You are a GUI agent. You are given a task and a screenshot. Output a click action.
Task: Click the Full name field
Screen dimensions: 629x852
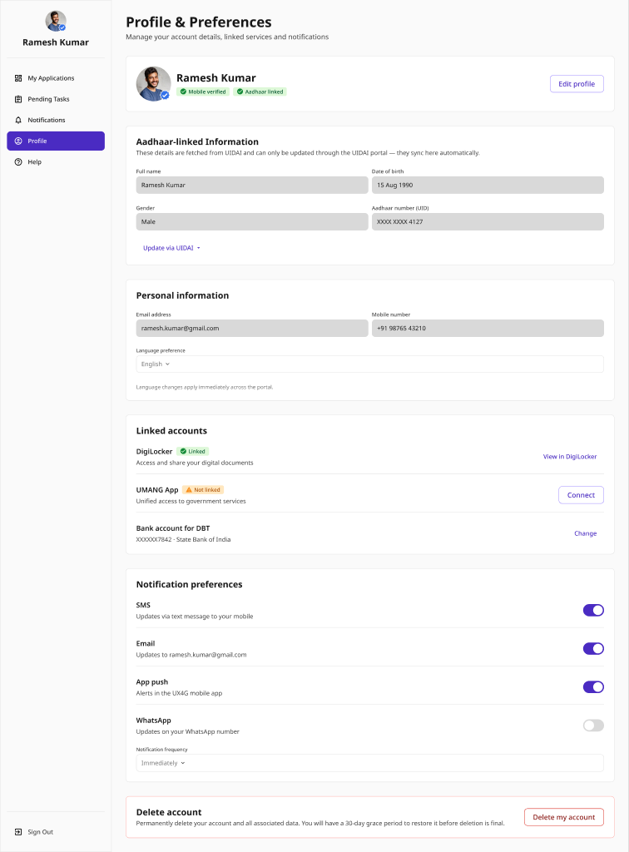pos(252,185)
